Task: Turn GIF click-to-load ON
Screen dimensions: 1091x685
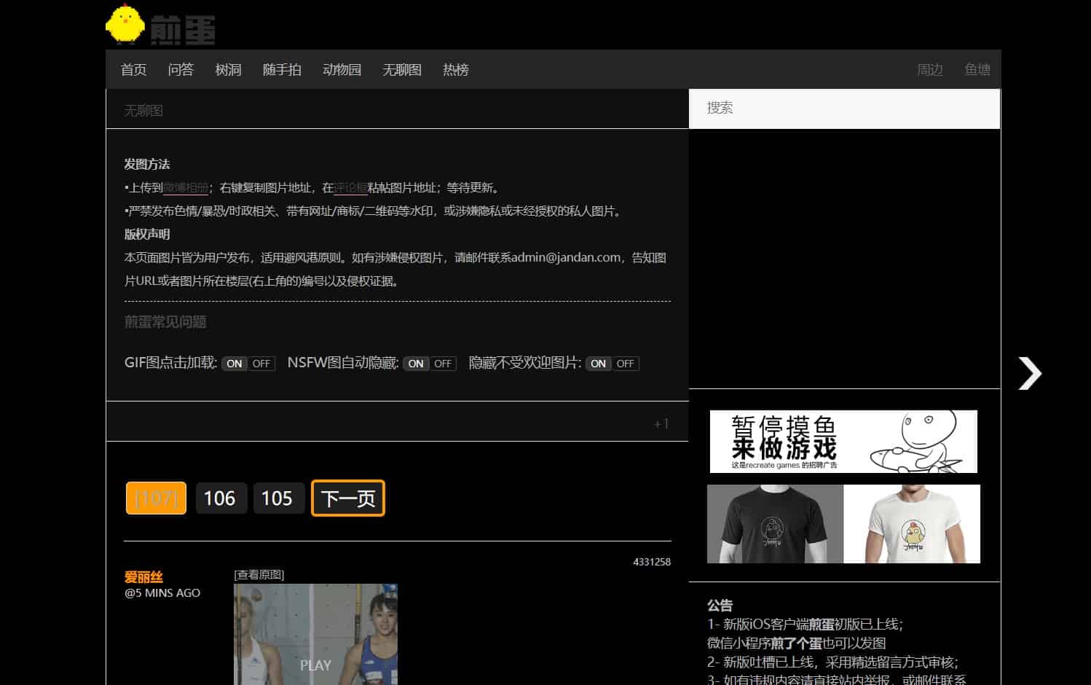Action: (x=235, y=364)
